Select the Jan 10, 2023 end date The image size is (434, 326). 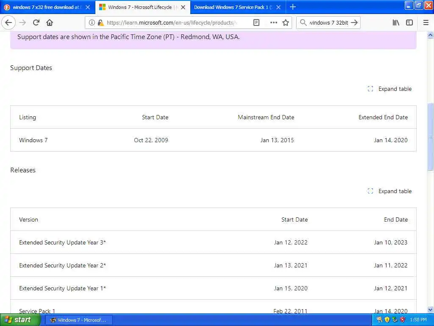391,242
